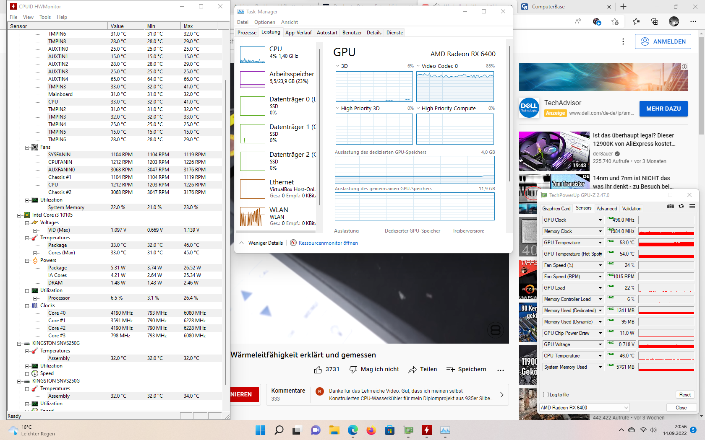The width and height of the screenshot is (705, 440).
Task: Open the Advanced tab in GPU-Z
Action: tap(607, 209)
